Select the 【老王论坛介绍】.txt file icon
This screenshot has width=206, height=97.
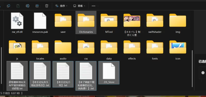[63, 71]
